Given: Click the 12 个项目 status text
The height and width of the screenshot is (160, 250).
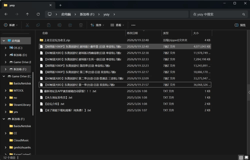Looking at the screenshot, I should (x=9, y=158).
